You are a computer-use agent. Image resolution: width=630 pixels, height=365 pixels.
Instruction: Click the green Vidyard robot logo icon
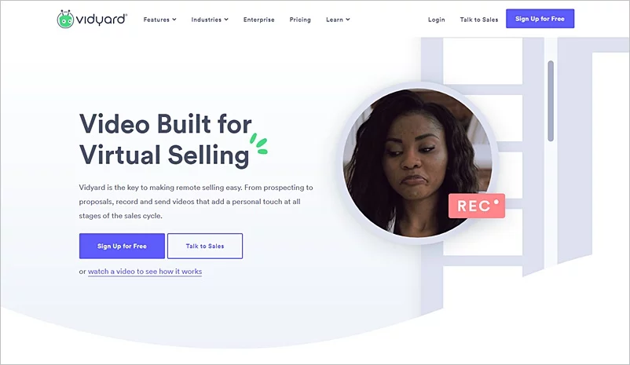pyautogui.click(x=65, y=19)
